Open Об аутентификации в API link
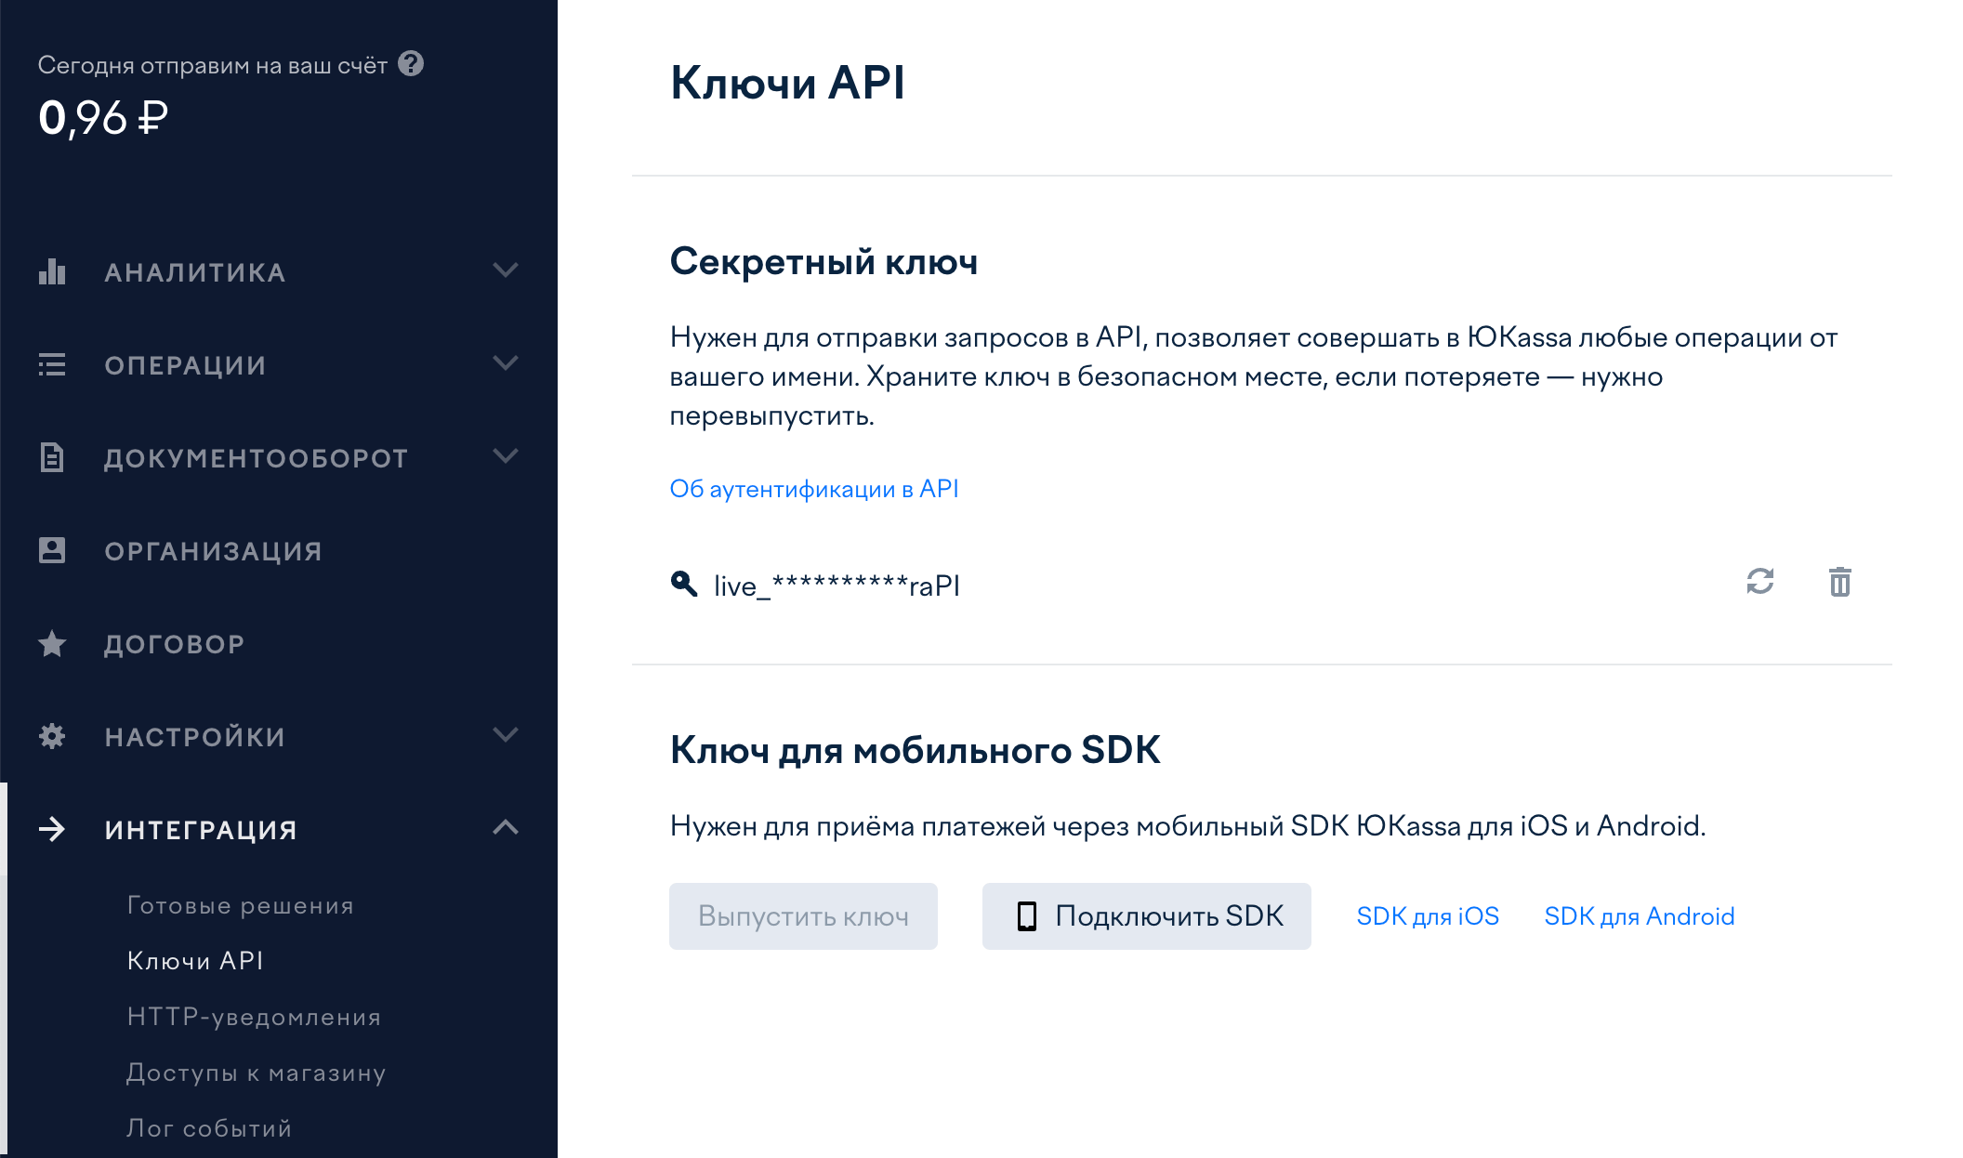This screenshot has width=1963, height=1158. 815,487
